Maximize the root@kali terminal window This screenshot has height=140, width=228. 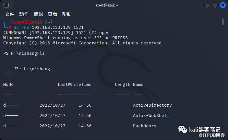tap(215, 5)
